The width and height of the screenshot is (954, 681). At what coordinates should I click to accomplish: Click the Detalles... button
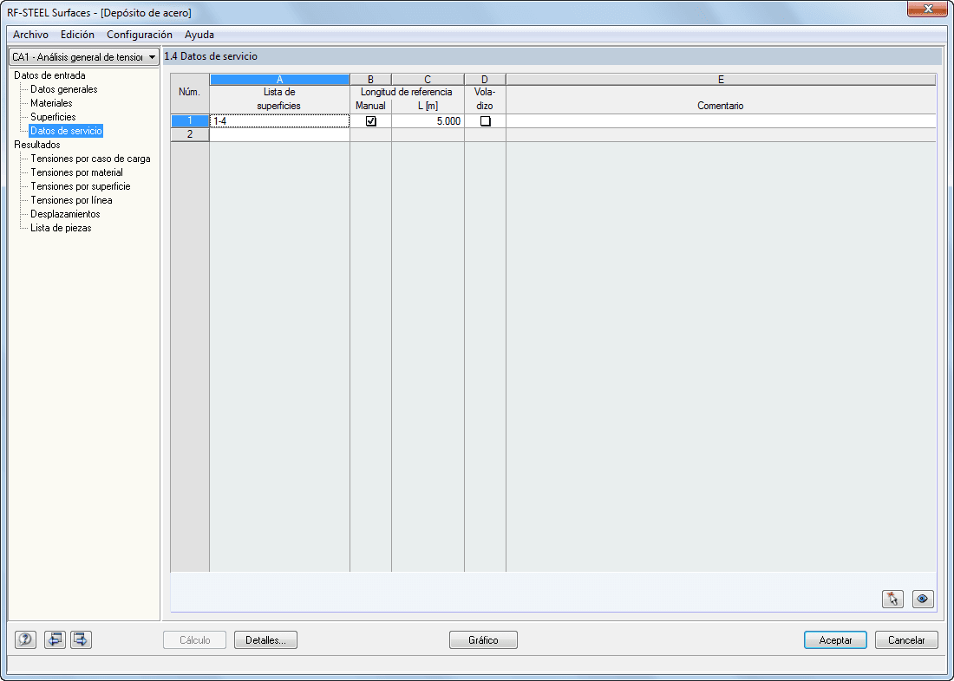click(x=265, y=639)
